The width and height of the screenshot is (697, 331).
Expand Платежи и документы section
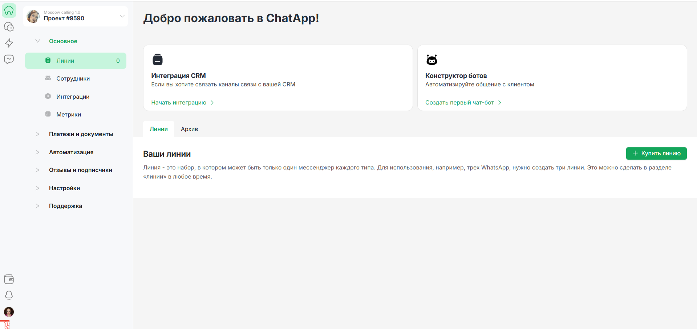(81, 134)
